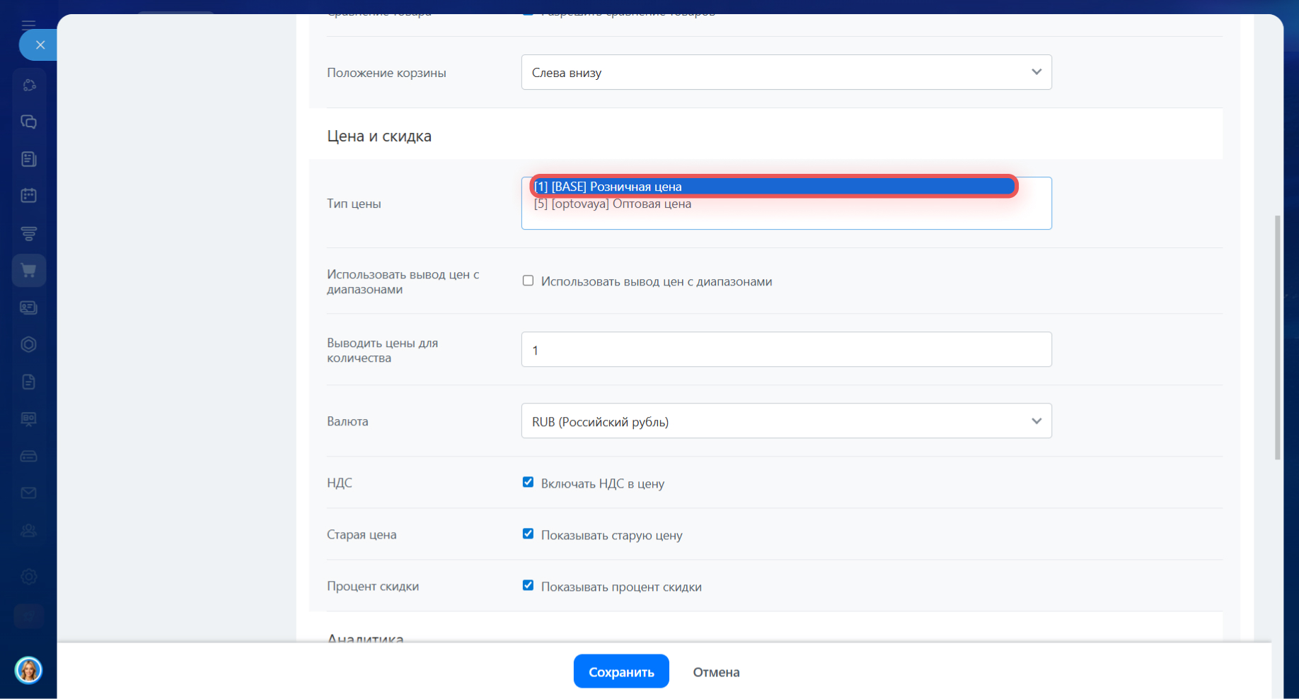Open the chat messenger icon in sidebar

click(29, 122)
